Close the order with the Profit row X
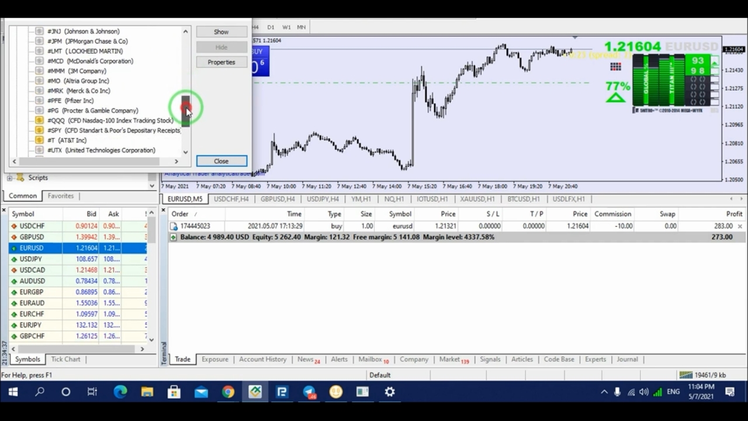Image resolution: width=748 pixels, height=421 pixels. [740, 226]
